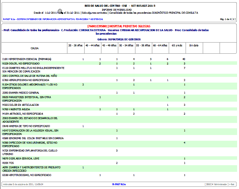This screenshot has width=239, height=189.
Task: Select row E119 DIABETES MELLITUS NO INSULINODEPENDIENTE
Action: pyautogui.click(x=119, y=70)
